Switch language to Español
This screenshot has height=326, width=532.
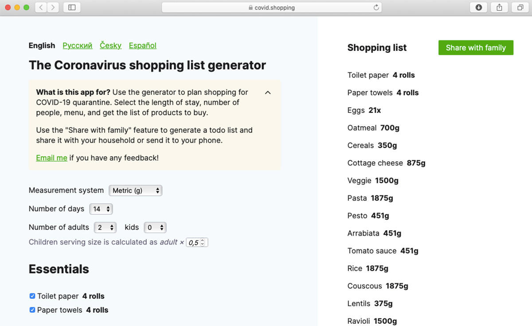(142, 46)
